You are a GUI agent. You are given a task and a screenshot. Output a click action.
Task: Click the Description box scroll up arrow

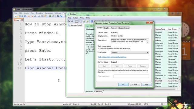(148, 40)
